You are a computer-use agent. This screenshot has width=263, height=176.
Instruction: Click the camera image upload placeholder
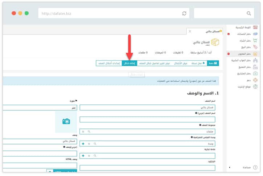click(x=66, y=122)
